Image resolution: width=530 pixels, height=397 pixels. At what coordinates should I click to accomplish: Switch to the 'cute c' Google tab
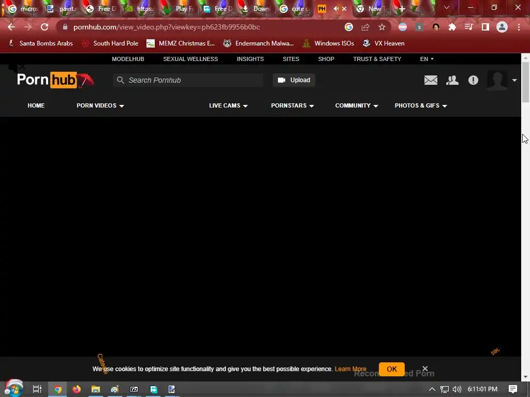click(x=295, y=9)
